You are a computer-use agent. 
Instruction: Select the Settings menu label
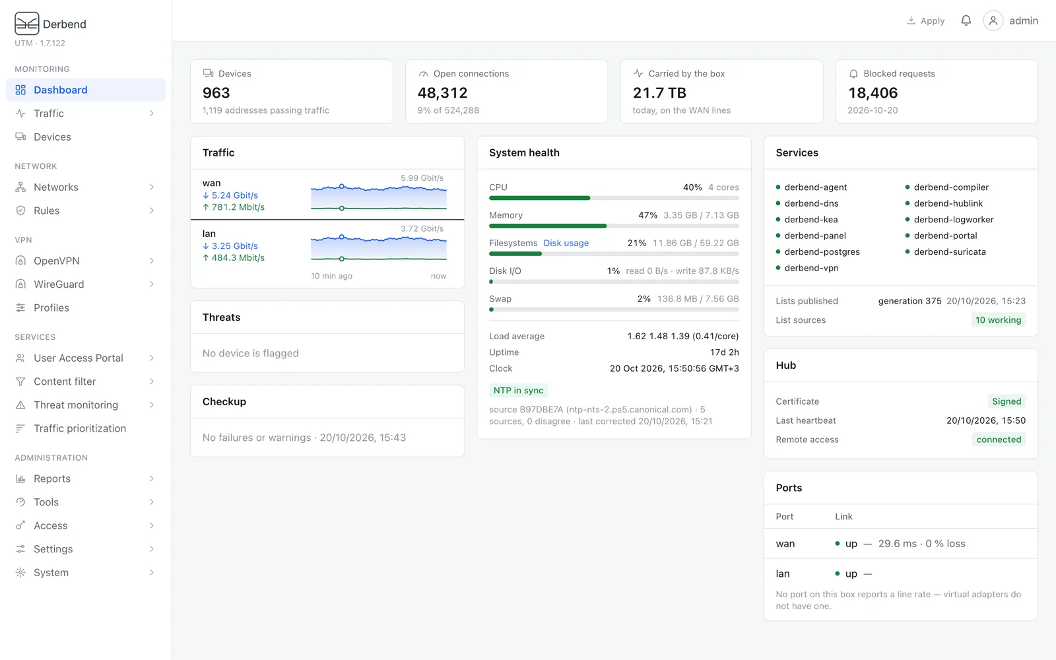53,549
